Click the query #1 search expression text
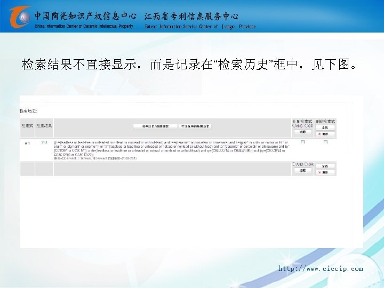 click(171, 150)
